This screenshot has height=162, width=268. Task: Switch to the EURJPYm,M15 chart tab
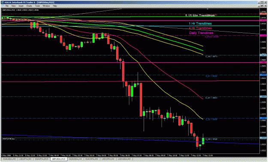pyautogui.click(x=42, y=159)
